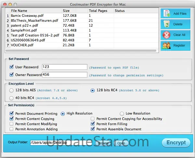The width and height of the screenshot is (195, 158).
Task: Uncheck Permit Content Copying
Action: [x=11, y=119]
